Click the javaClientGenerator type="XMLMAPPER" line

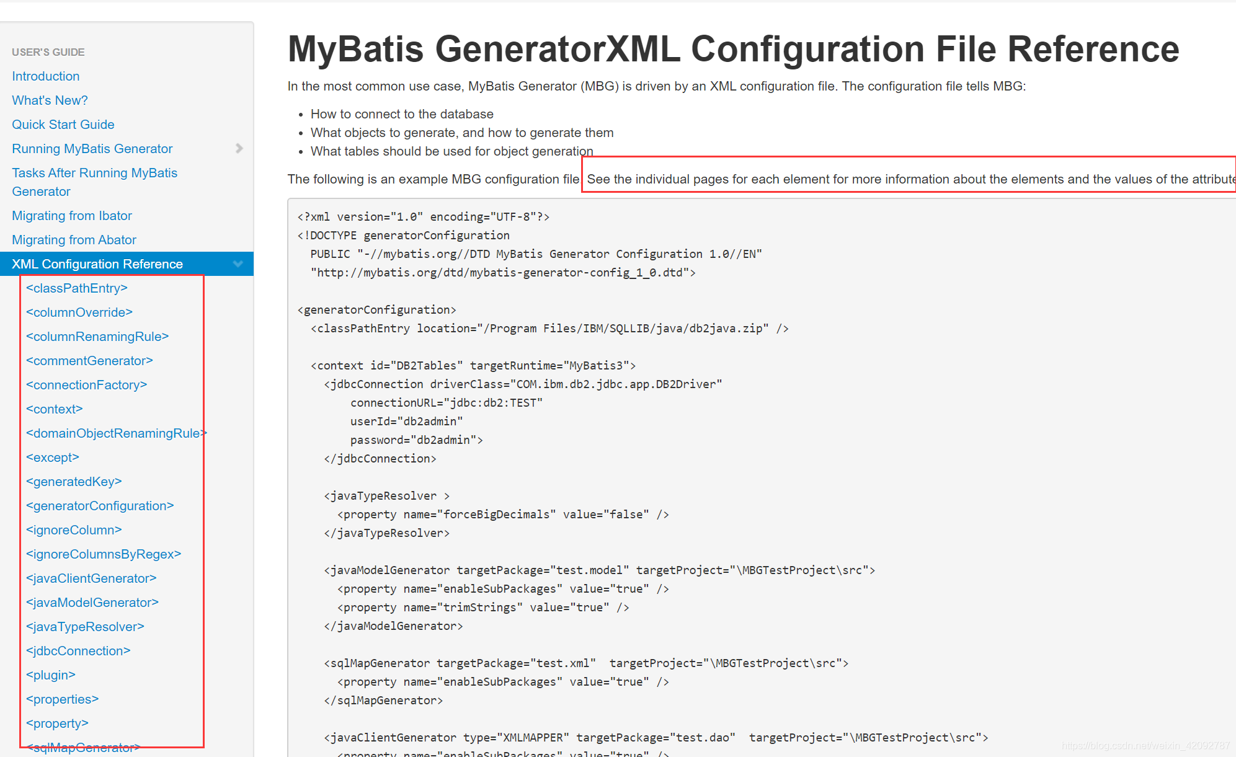(656, 738)
